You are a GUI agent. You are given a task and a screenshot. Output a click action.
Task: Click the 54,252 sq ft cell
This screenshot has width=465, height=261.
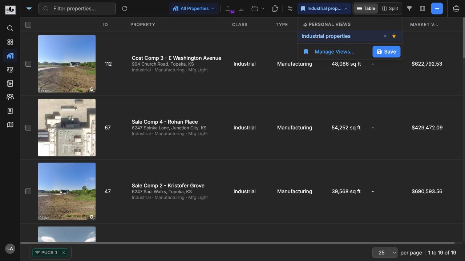pos(346,128)
